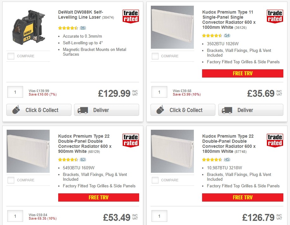Click Click & Collect for DeWalt laser
The image size is (290, 225).
click(39, 110)
